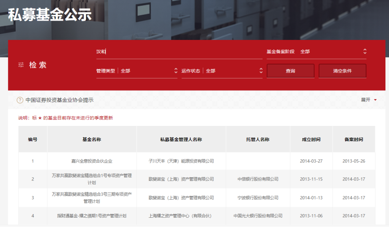Click the chevron icon on 运作状态 selector
389x227 pixels.
click(x=261, y=71)
